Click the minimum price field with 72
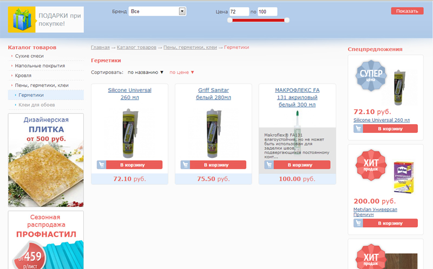This screenshot has height=269, width=433. [x=239, y=11]
